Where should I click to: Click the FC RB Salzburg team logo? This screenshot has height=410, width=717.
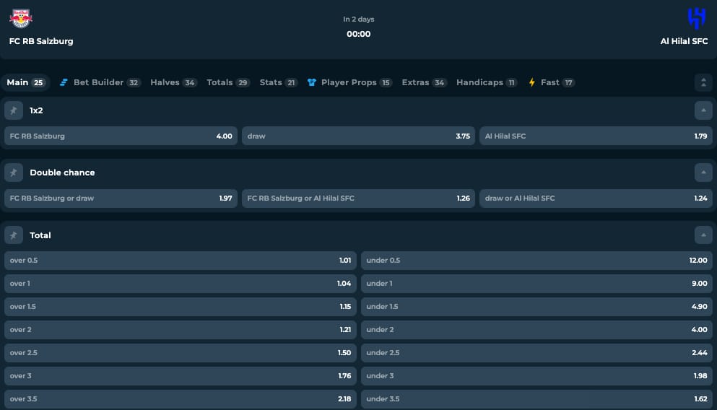[20, 18]
